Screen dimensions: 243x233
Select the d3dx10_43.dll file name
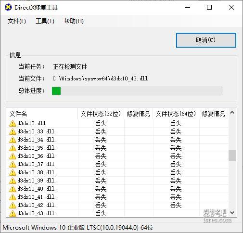[36, 213]
